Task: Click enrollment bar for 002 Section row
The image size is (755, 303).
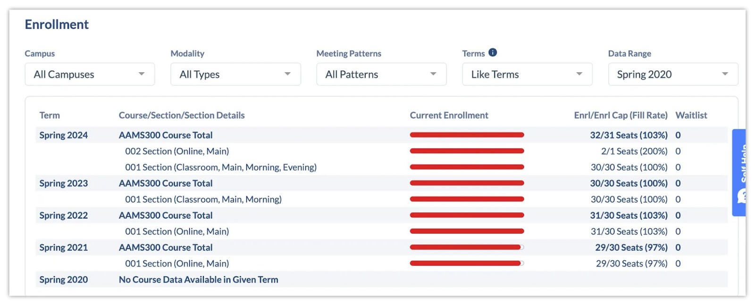Action: coord(467,151)
